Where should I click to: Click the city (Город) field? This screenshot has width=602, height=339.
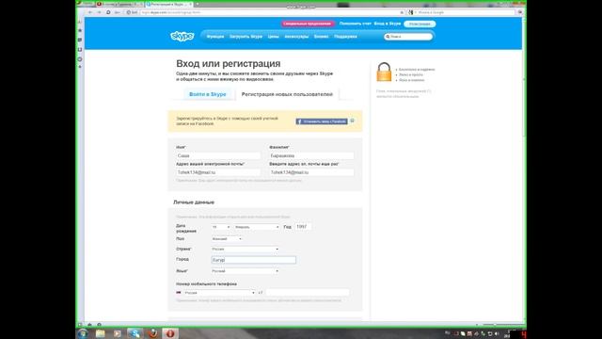tap(254, 260)
